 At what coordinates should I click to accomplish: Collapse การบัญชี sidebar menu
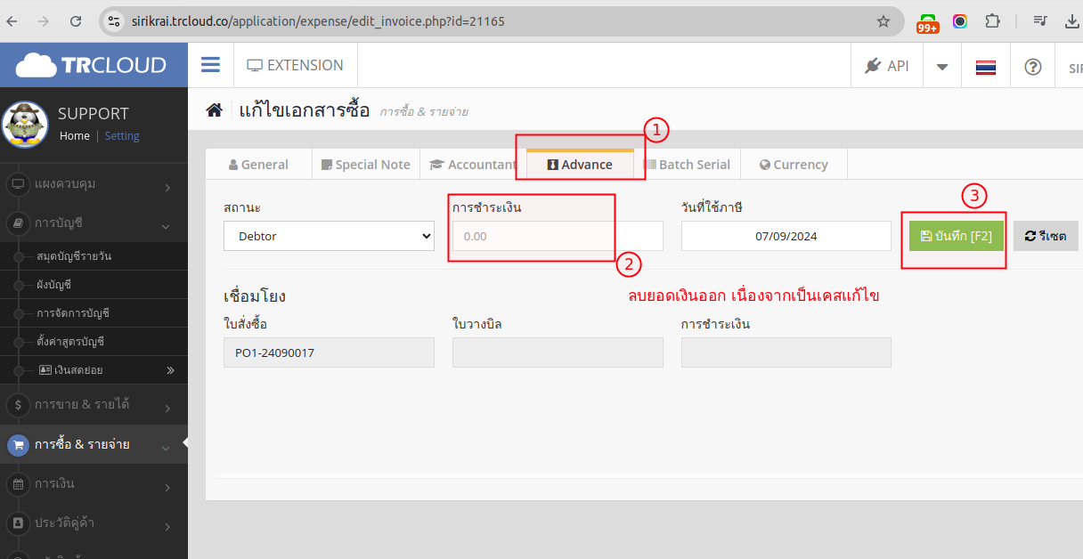coord(94,223)
